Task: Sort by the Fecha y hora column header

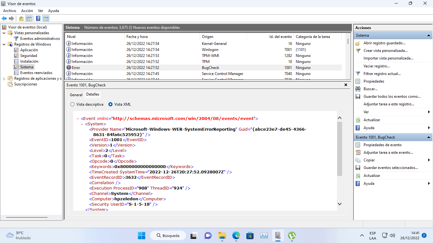Action: point(162,37)
